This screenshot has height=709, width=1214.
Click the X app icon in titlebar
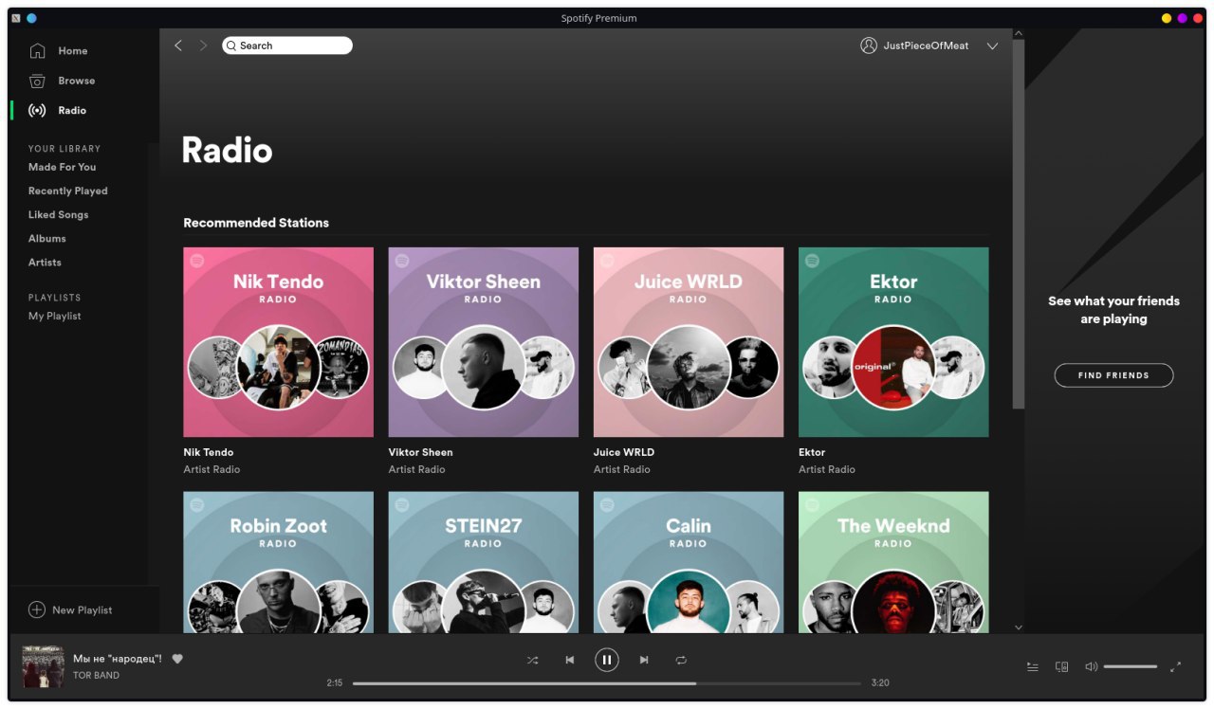16,18
